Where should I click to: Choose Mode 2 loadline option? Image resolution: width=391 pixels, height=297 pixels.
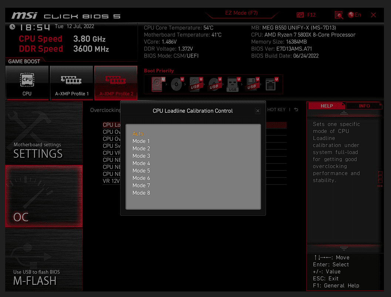141,148
